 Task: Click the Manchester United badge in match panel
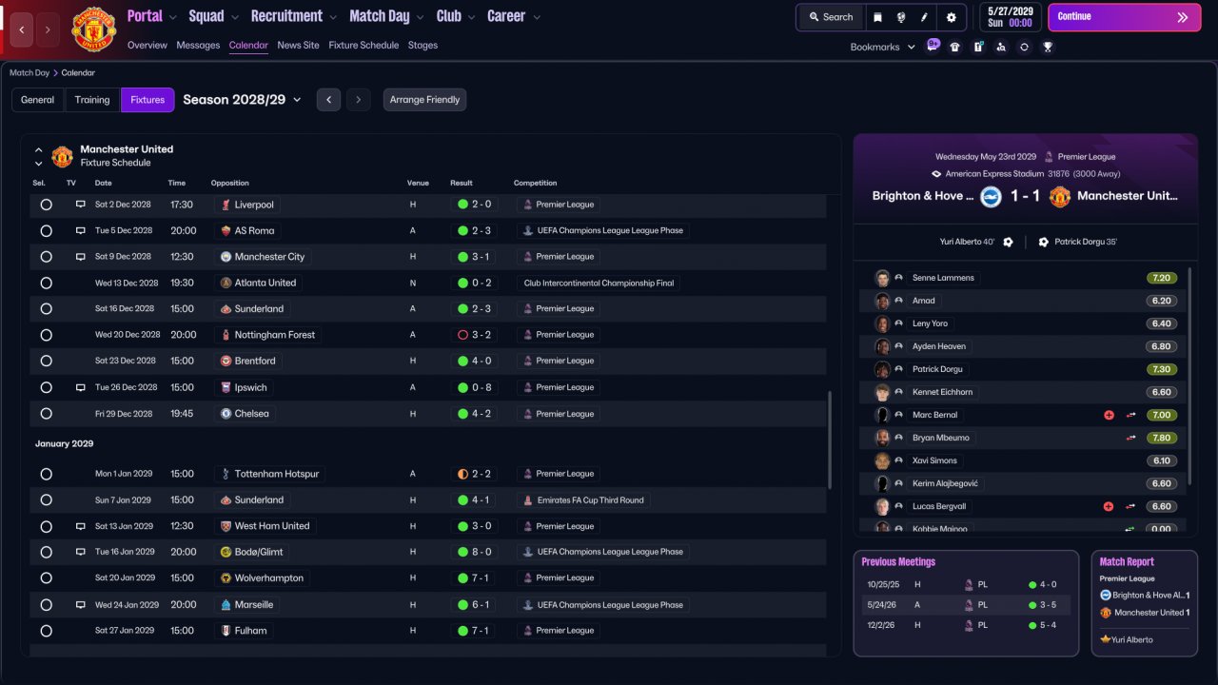[x=1060, y=196]
